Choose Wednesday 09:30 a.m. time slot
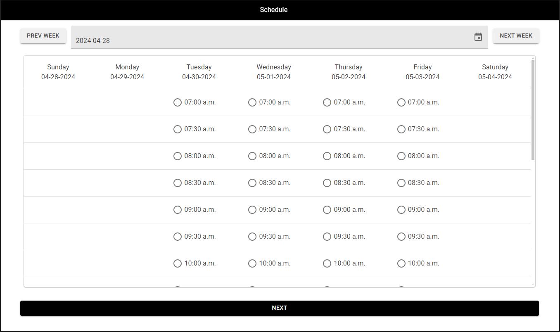560x332 pixels. click(252, 237)
